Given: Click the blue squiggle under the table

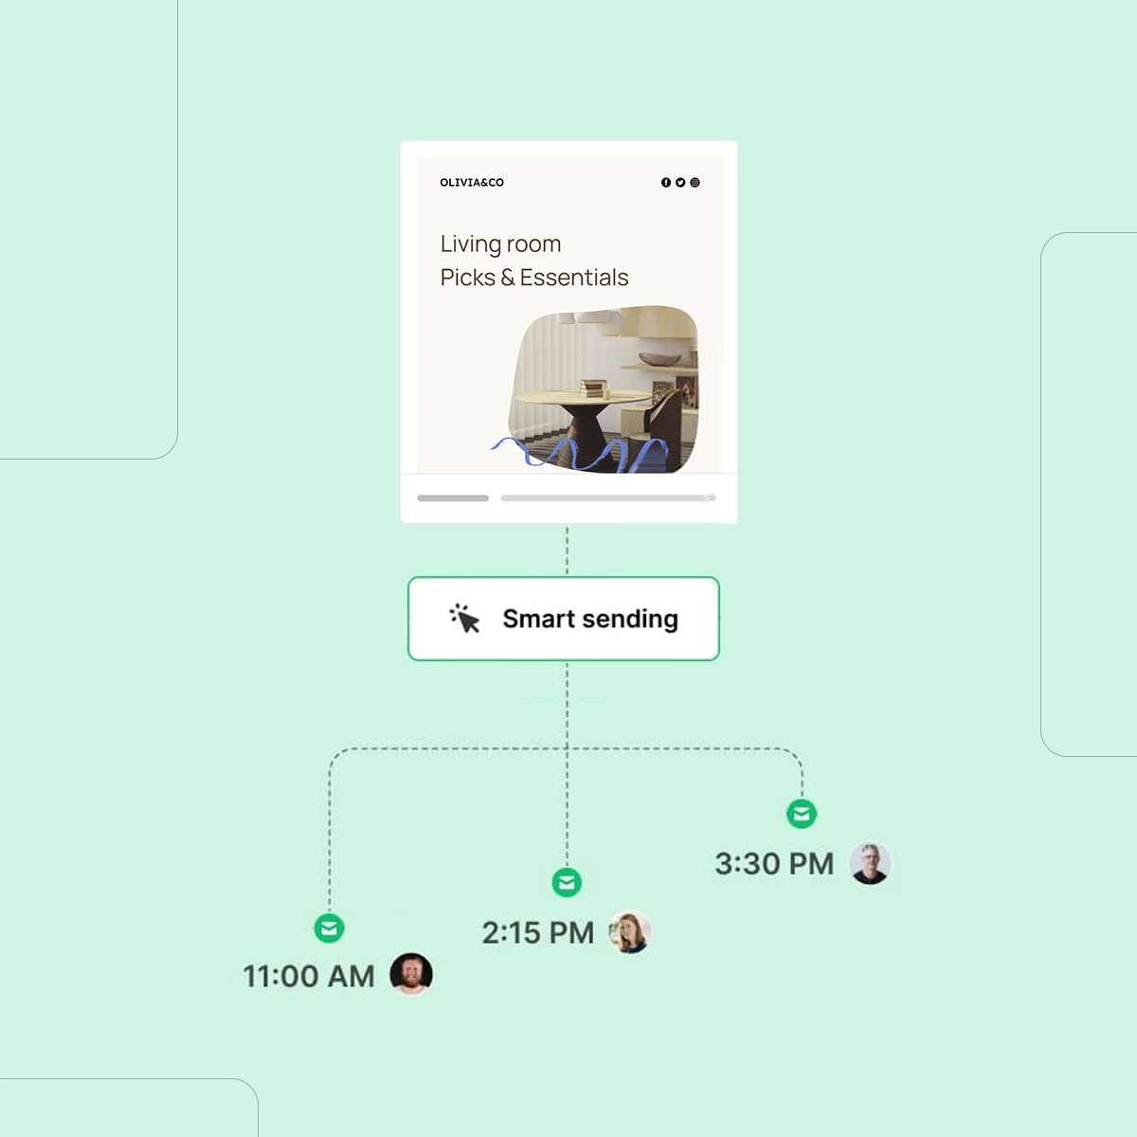Looking at the screenshot, I should pos(578,455).
